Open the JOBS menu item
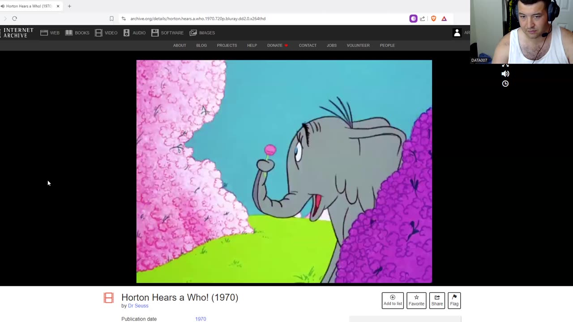Image resolution: width=573 pixels, height=322 pixels. click(332, 45)
